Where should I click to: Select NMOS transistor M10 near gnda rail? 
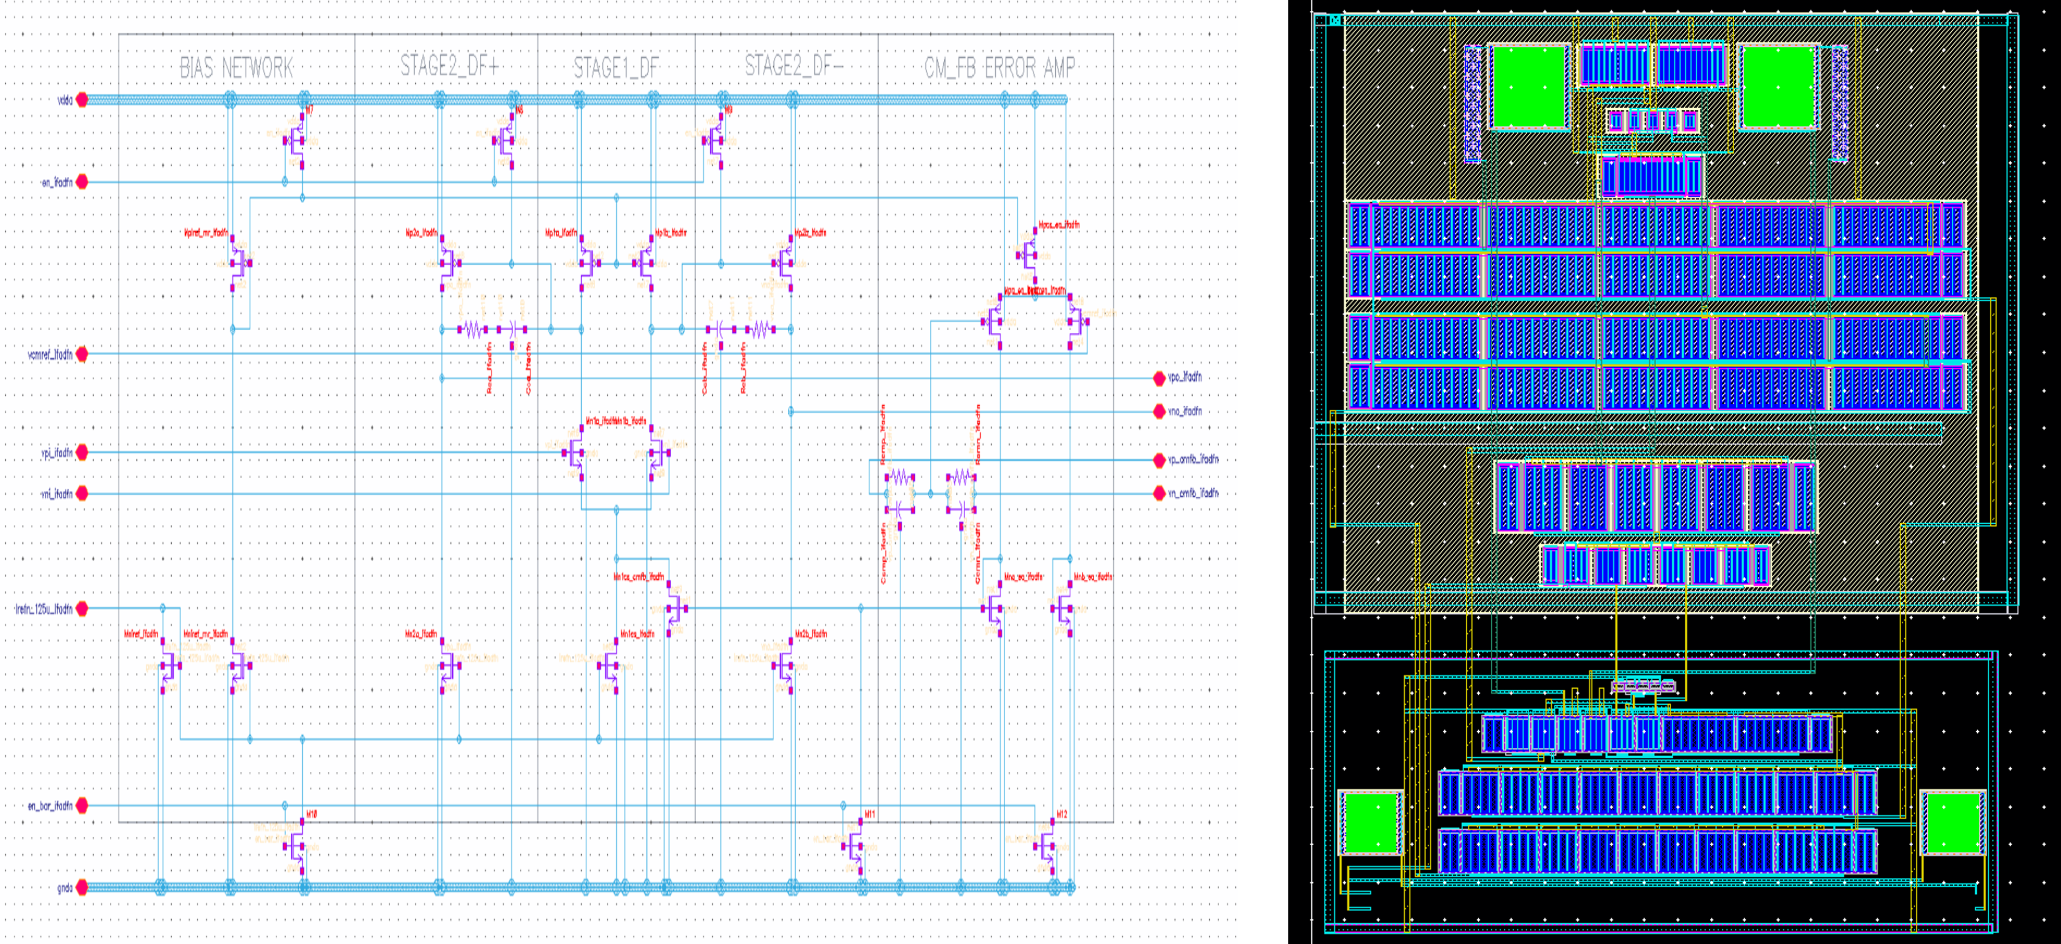[x=296, y=846]
